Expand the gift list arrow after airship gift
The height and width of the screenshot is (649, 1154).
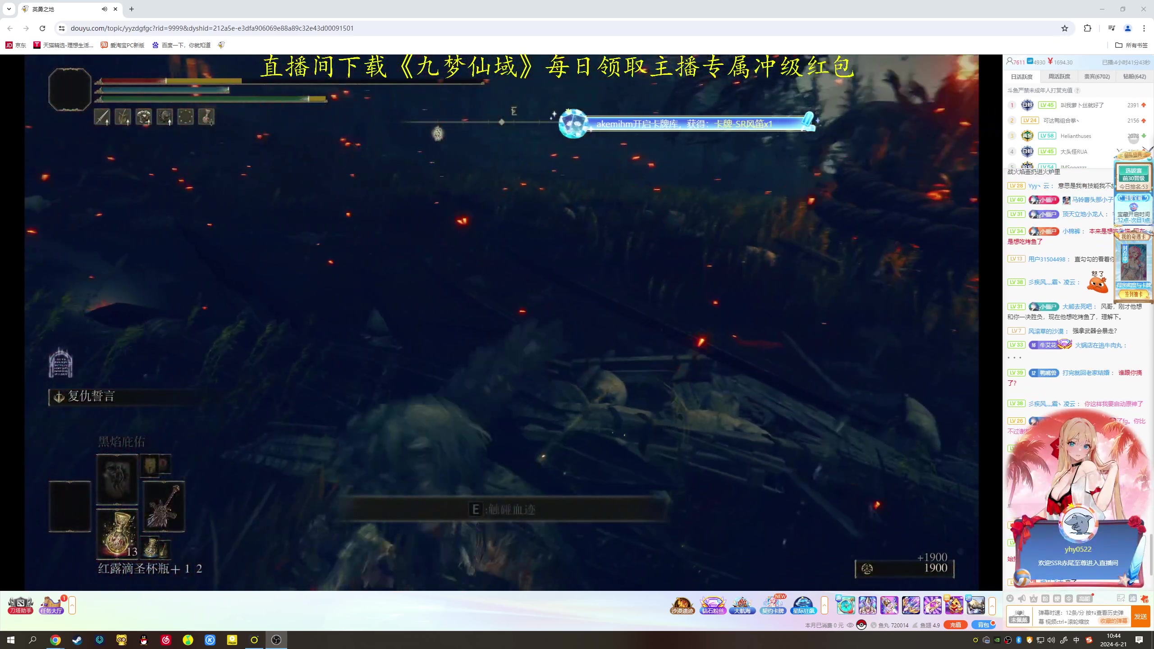click(992, 605)
